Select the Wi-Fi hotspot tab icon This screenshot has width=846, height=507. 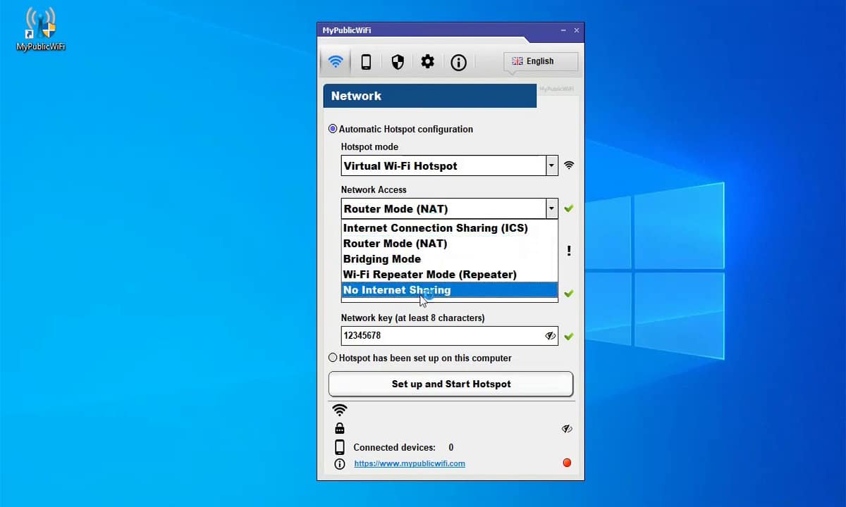pos(335,61)
